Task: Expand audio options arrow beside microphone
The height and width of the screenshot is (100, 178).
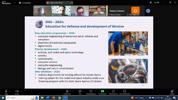Action: pos(10,91)
